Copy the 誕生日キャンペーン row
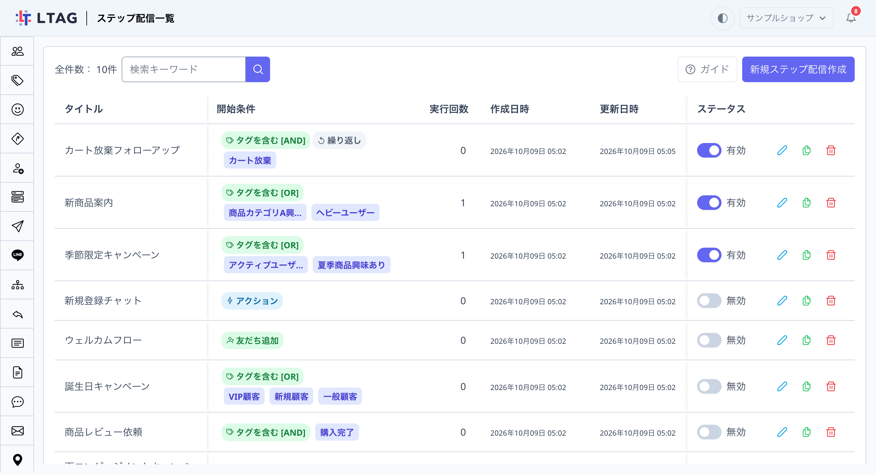 806,386
